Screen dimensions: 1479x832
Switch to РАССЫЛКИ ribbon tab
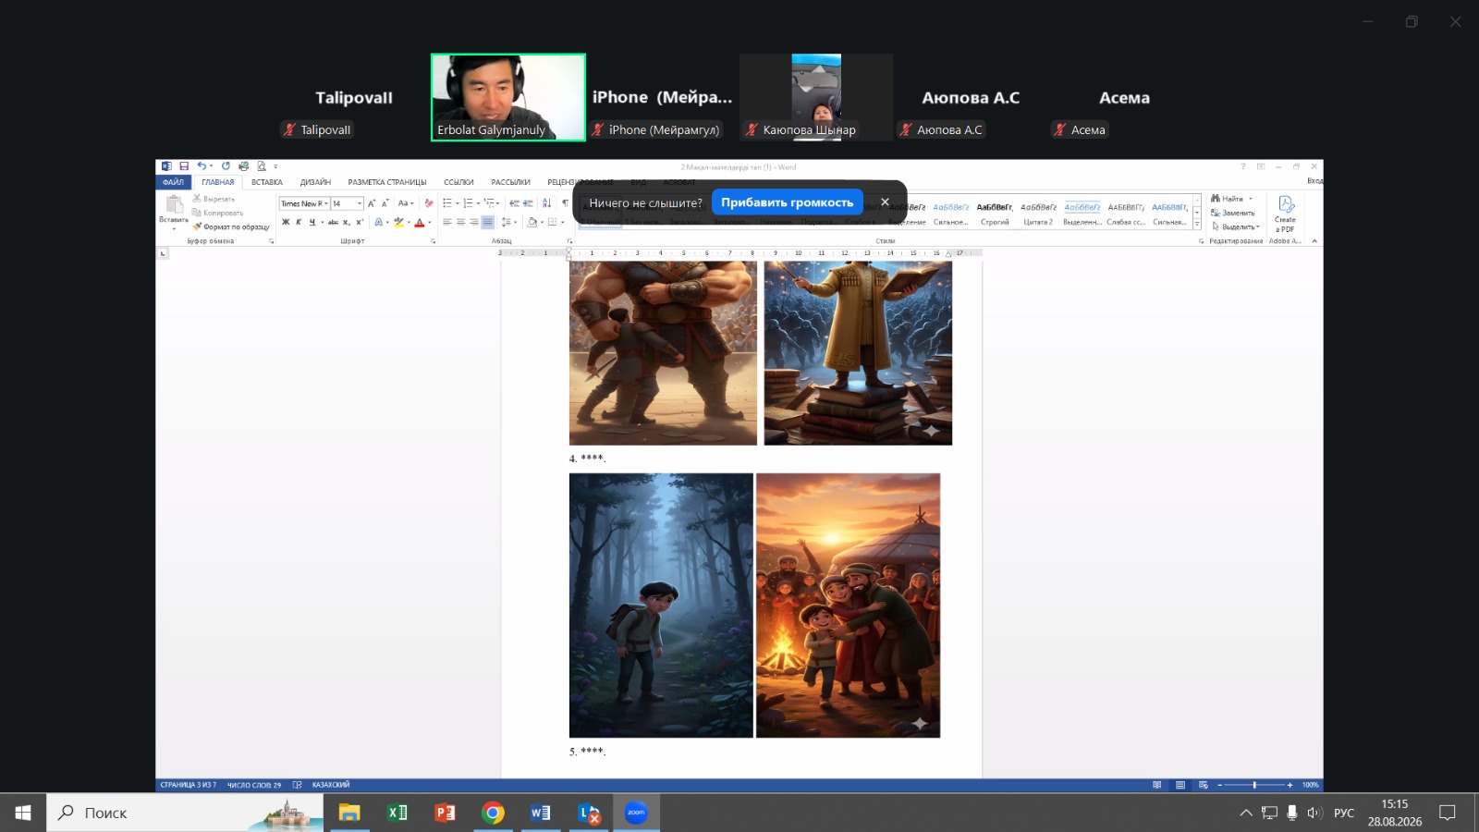pyautogui.click(x=510, y=183)
